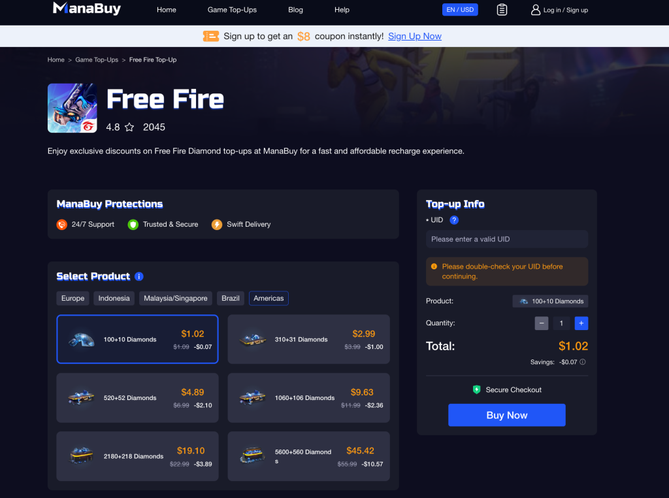669x498 pixels.
Task: Switch to the Brazil region tab
Action: pos(231,298)
